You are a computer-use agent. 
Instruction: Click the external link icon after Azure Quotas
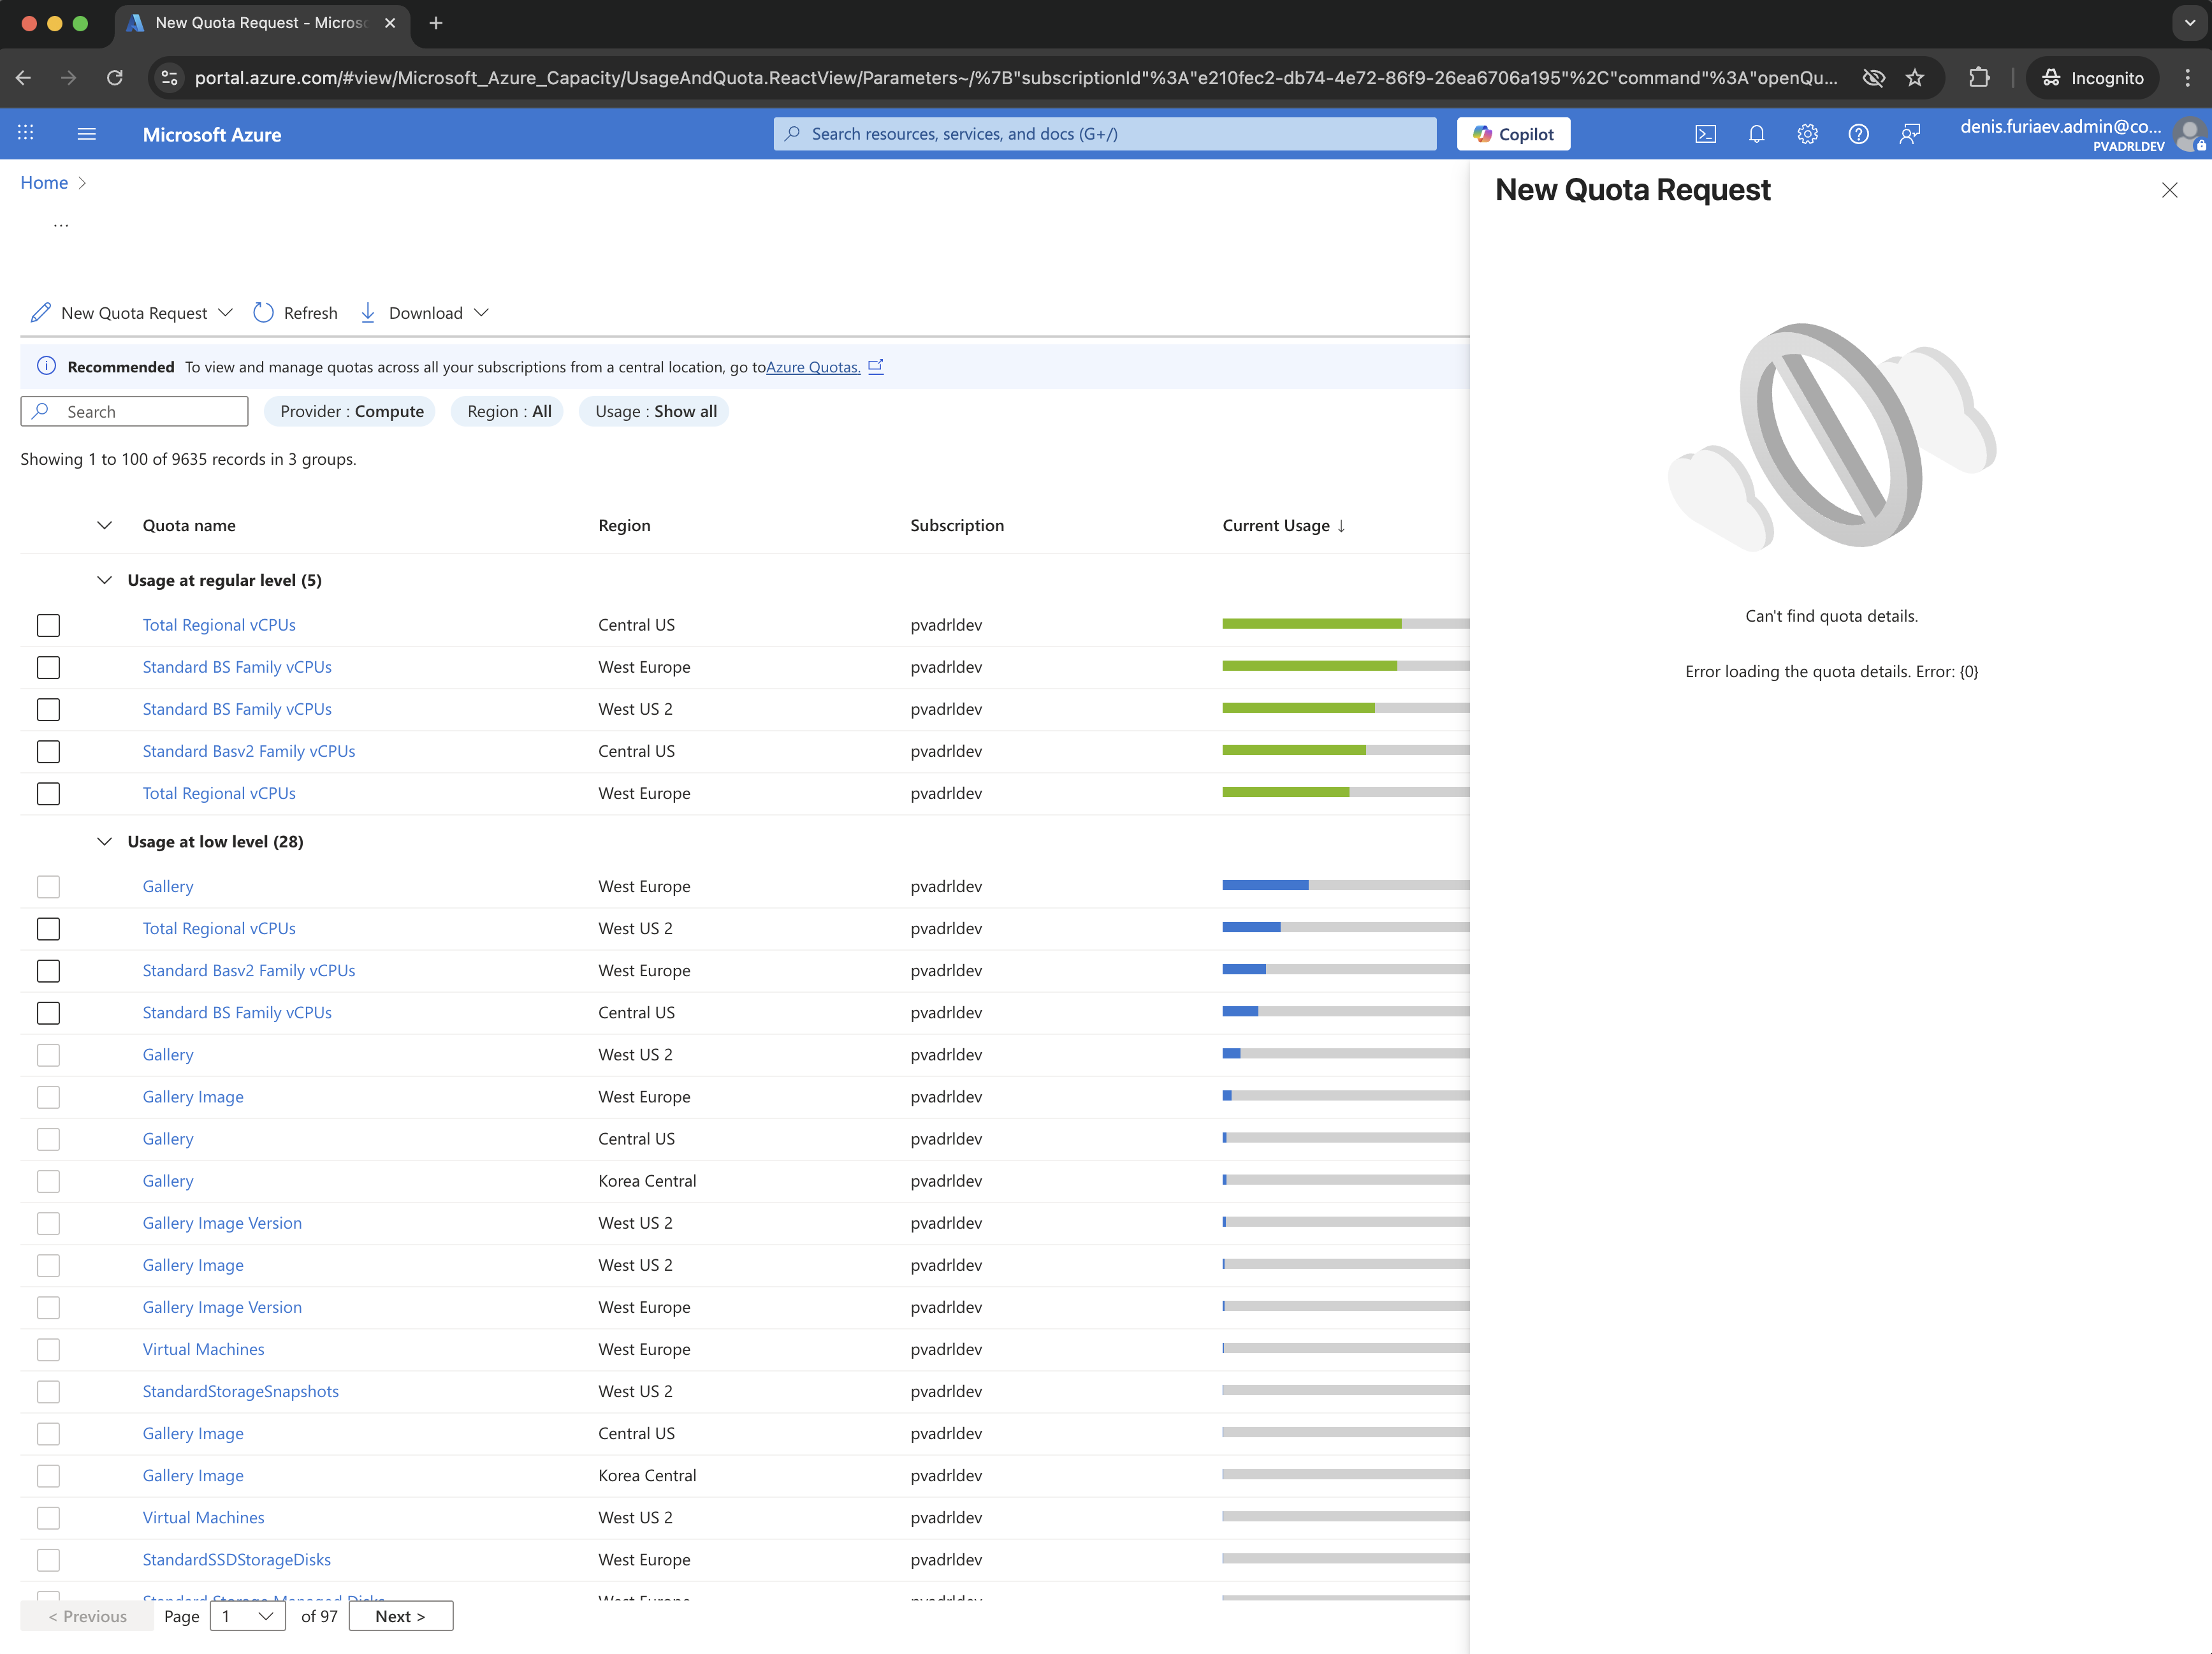click(x=876, y=366)
